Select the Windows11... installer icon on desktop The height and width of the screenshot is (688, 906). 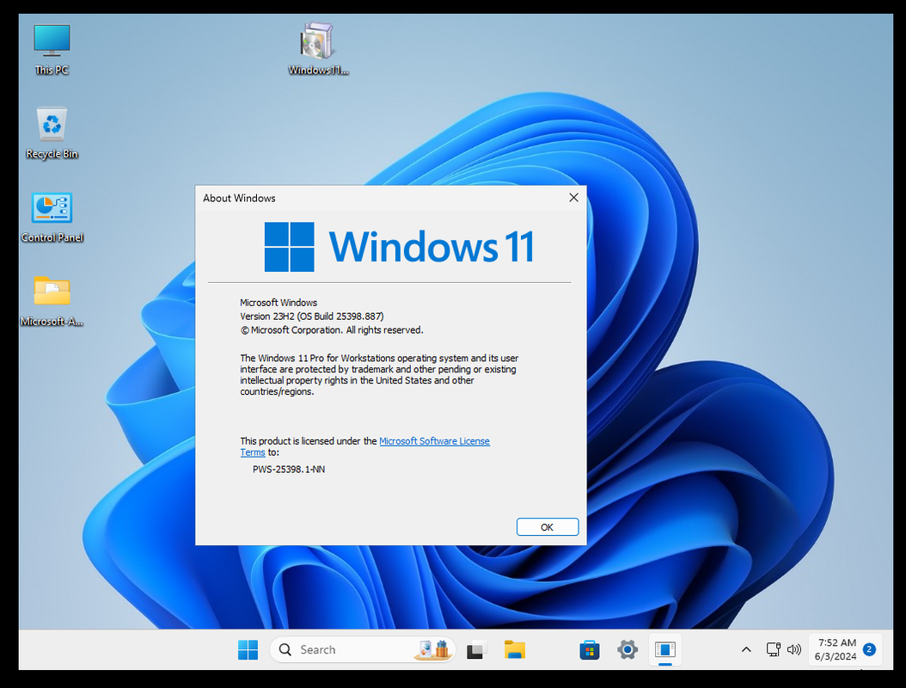tap(318, 50)
